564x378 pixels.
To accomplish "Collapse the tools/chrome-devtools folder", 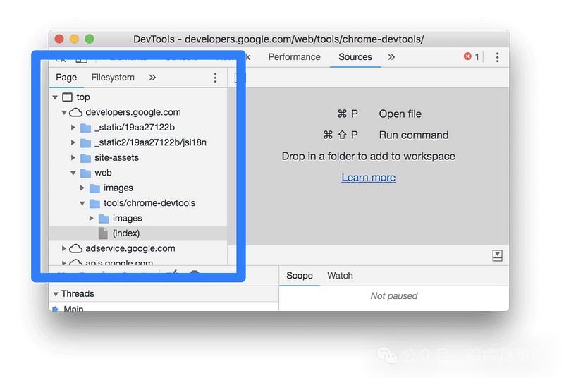I will tap(82, 203).
